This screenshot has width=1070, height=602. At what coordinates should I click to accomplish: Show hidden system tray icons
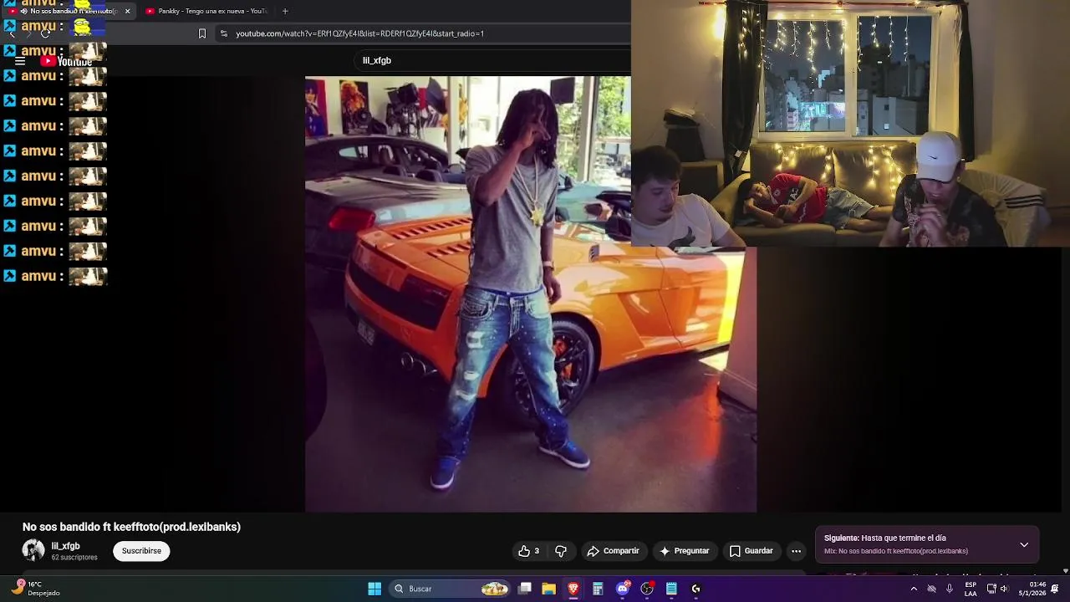click(914, 589)
